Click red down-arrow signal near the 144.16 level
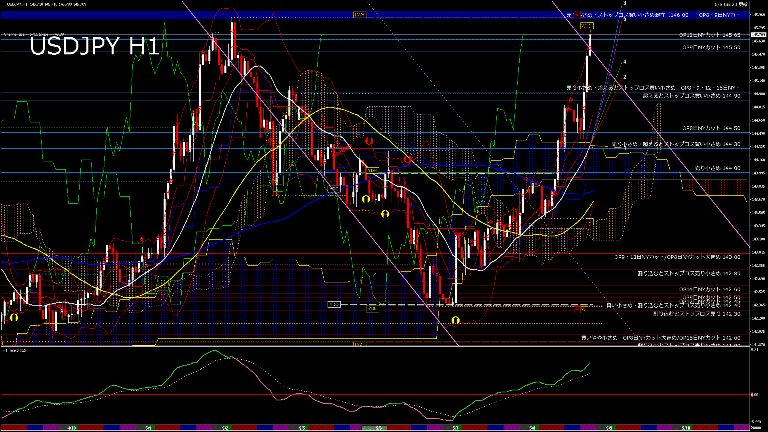 click(x=407, y=159)
